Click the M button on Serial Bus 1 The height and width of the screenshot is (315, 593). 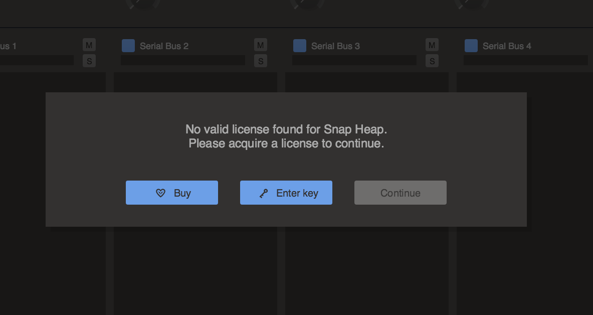[x=89, y=45]
